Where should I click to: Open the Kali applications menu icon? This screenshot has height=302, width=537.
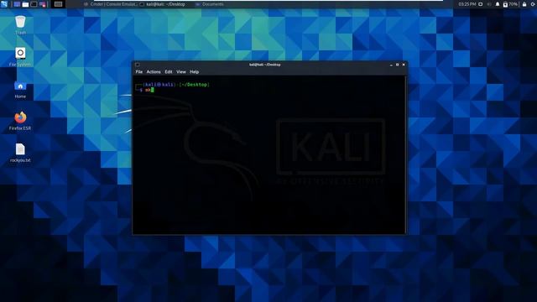4,4
